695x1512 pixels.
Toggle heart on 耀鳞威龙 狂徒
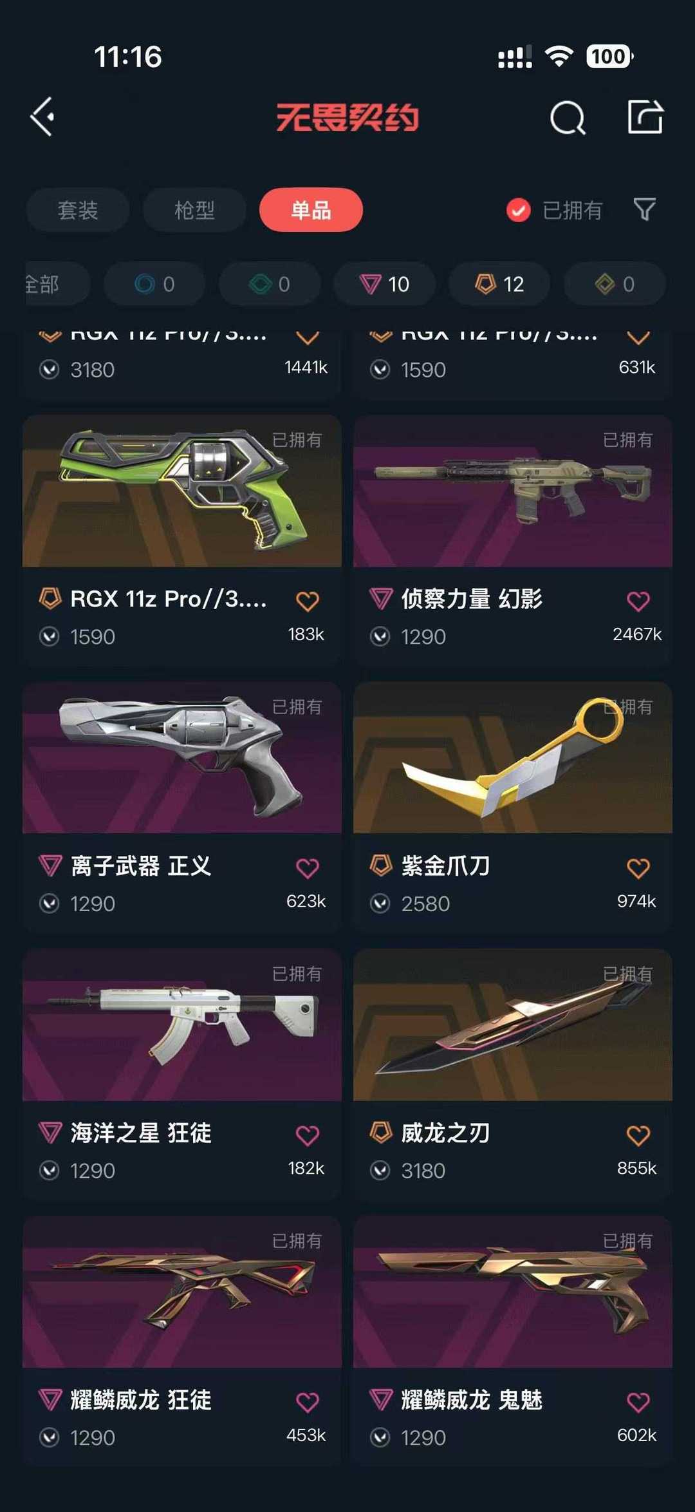click(307, 1402)
